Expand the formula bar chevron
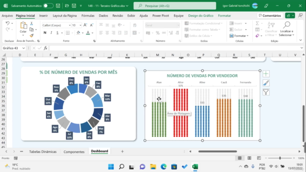Screen dimensions: 306x172 tap(302, 48)
